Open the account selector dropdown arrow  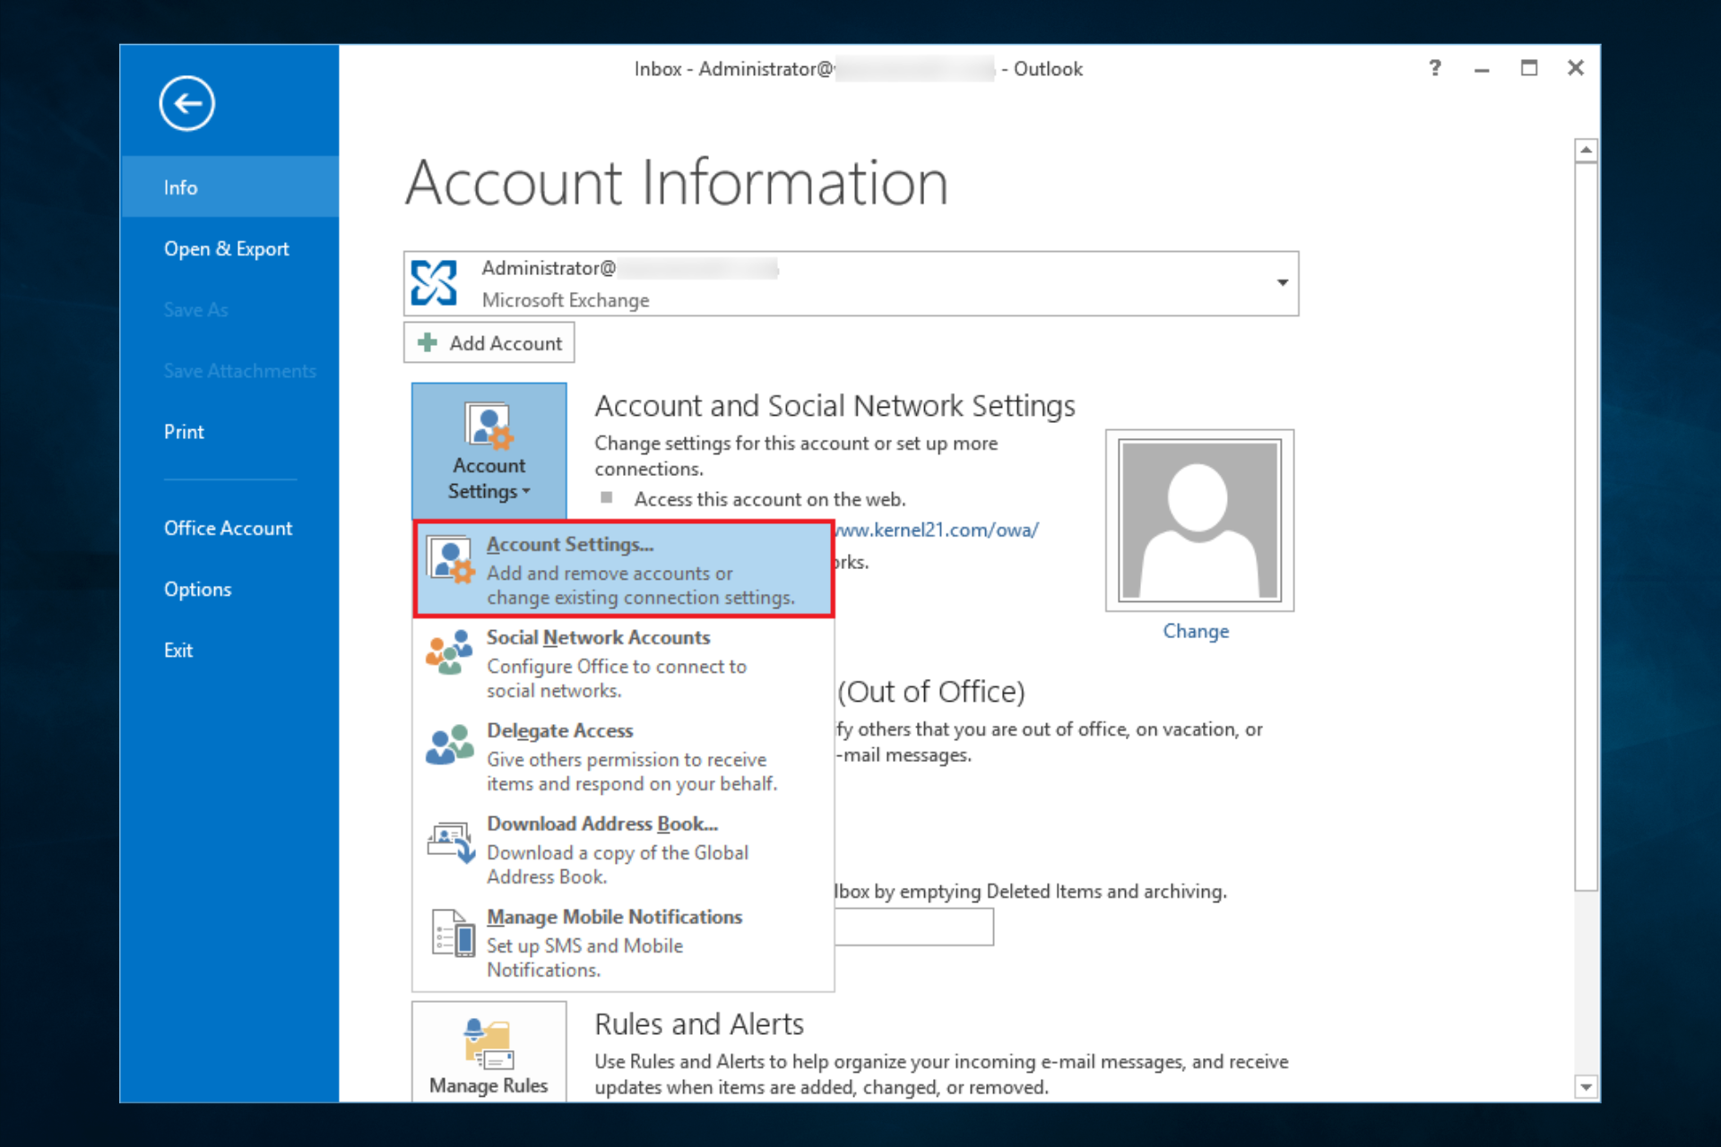click(1282, 283)
